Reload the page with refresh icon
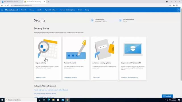This screenshot has height=102, width=182. 8,5
